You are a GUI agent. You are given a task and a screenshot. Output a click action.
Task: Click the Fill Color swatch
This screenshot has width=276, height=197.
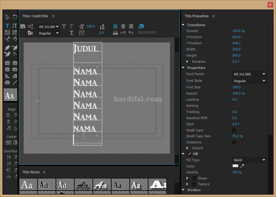point(235,166)
